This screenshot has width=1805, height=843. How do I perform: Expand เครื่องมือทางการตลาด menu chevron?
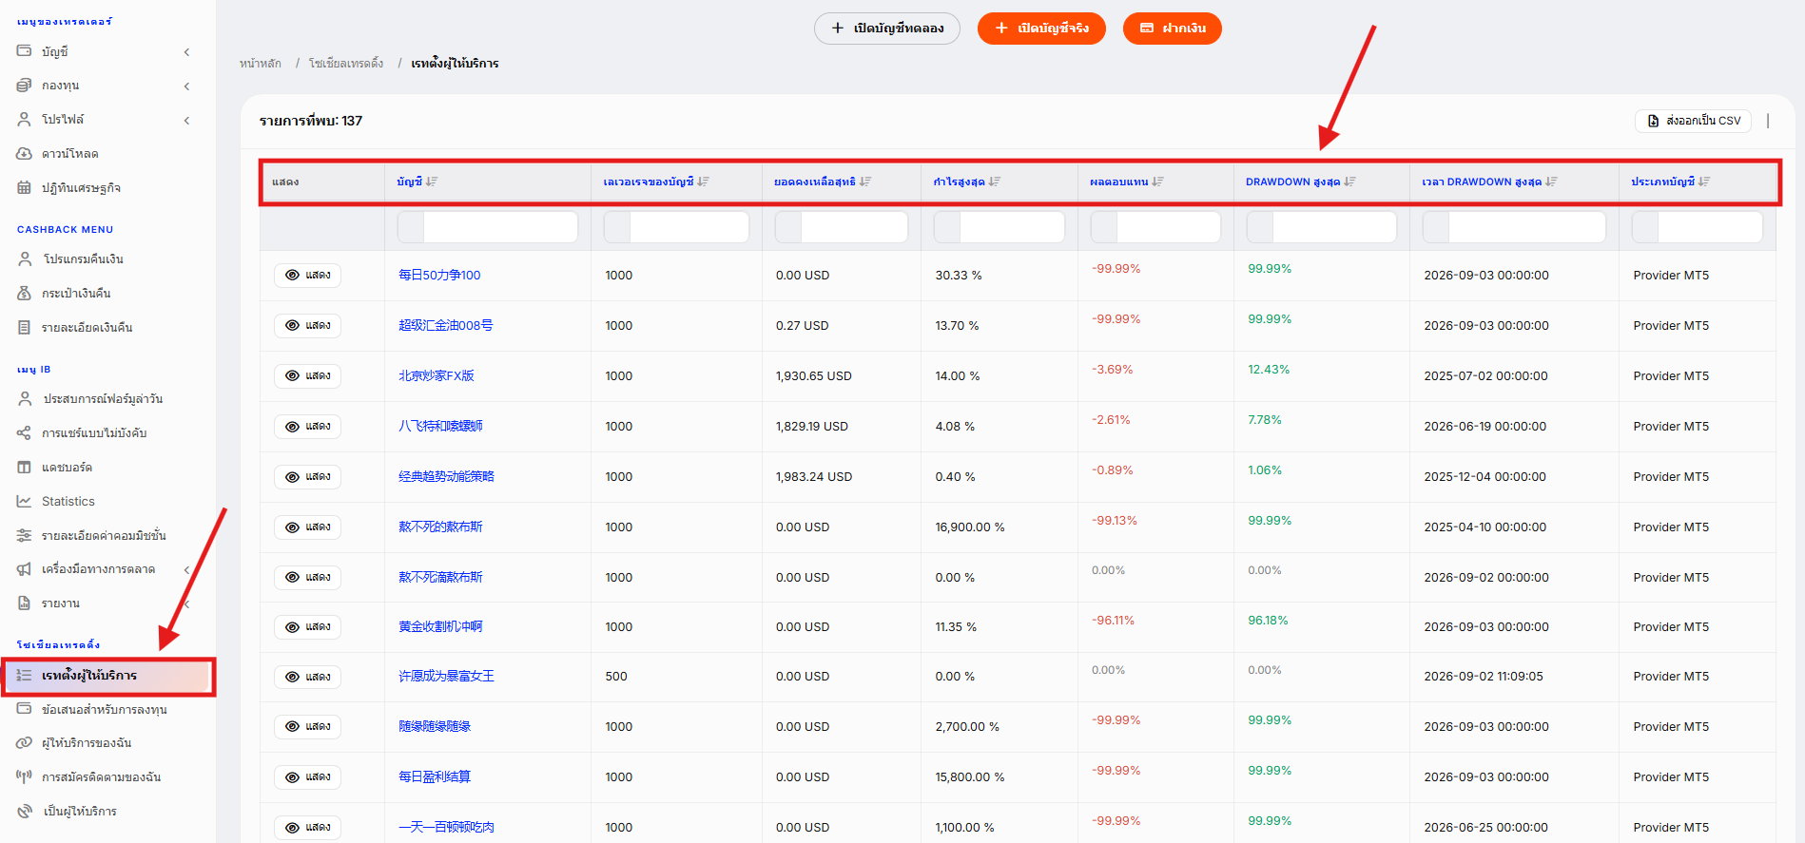point(186,570)
